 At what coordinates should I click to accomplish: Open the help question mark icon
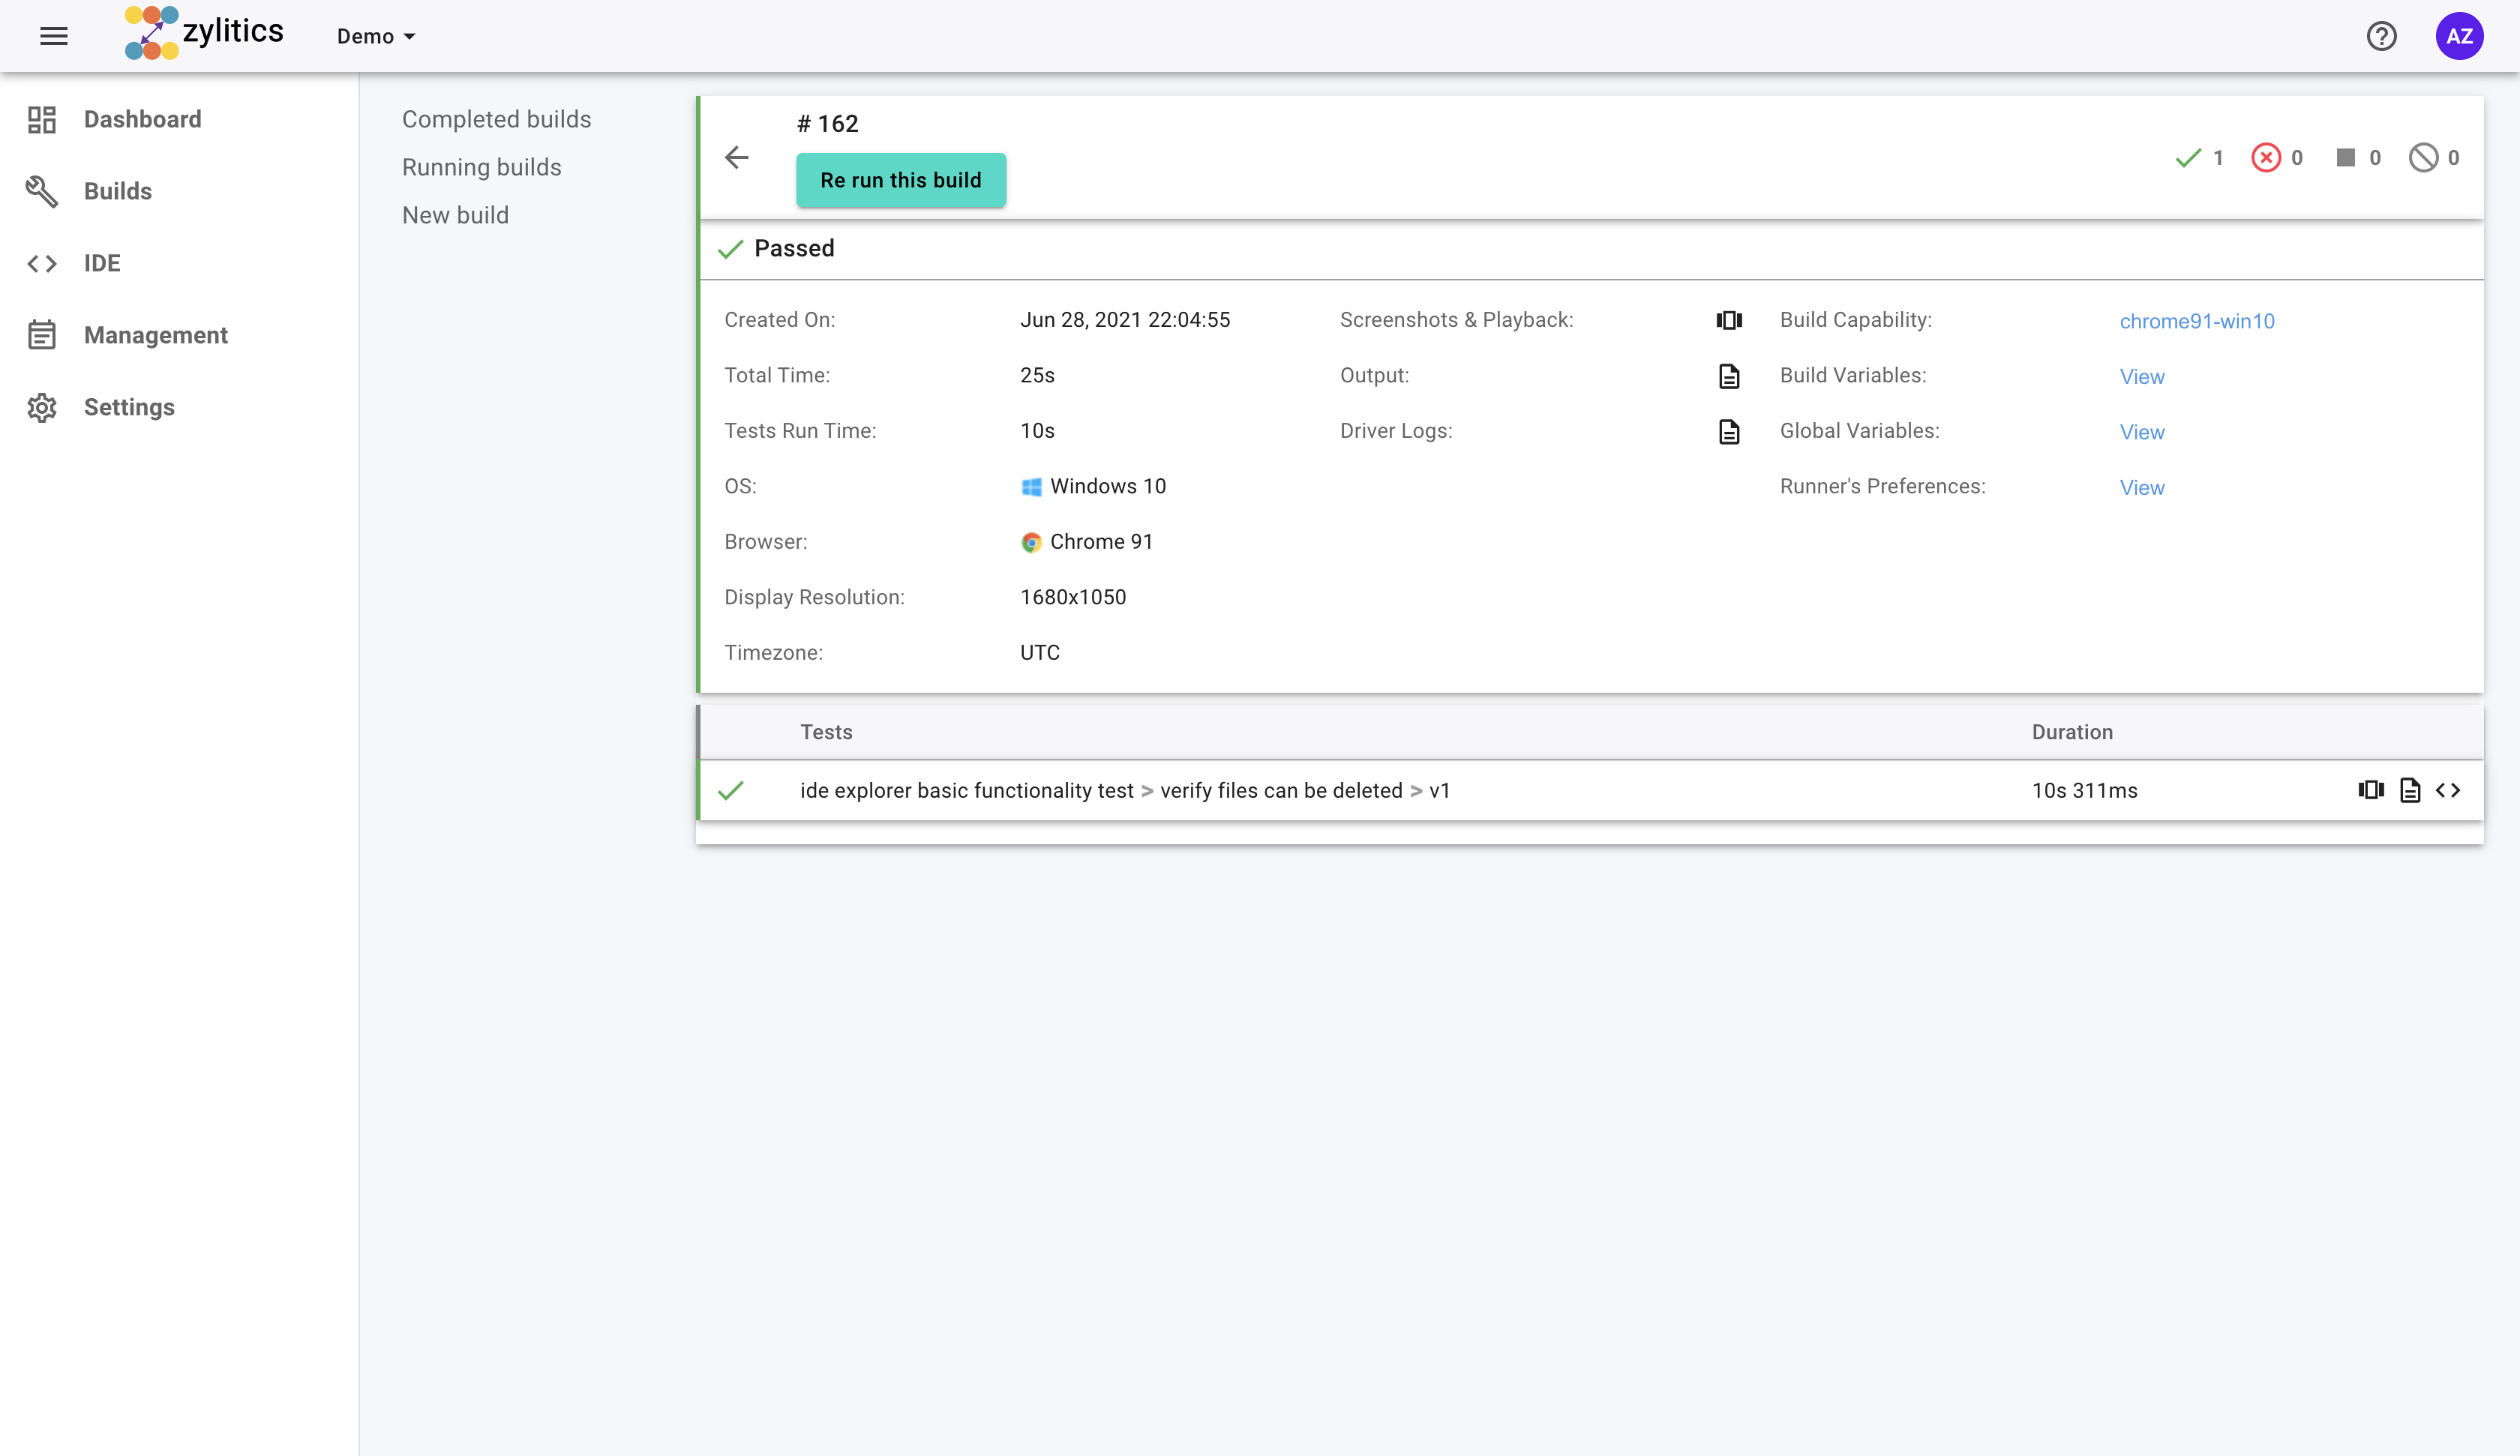[2381, 36]
